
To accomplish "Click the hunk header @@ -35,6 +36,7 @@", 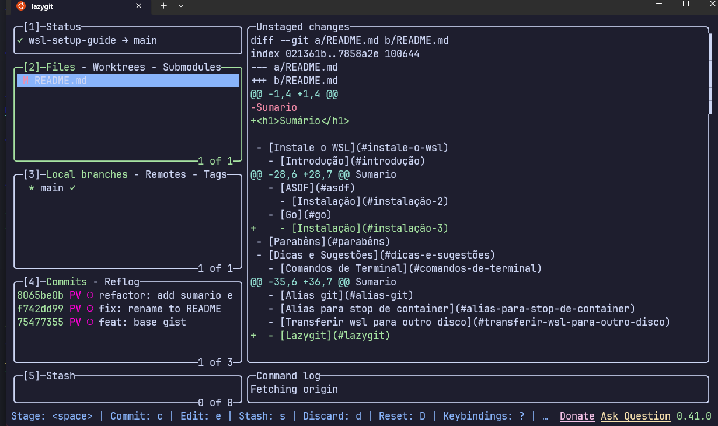I will tap(323, 282).
